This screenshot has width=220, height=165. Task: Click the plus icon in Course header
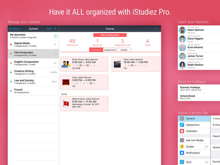click(x=156, y=29)
